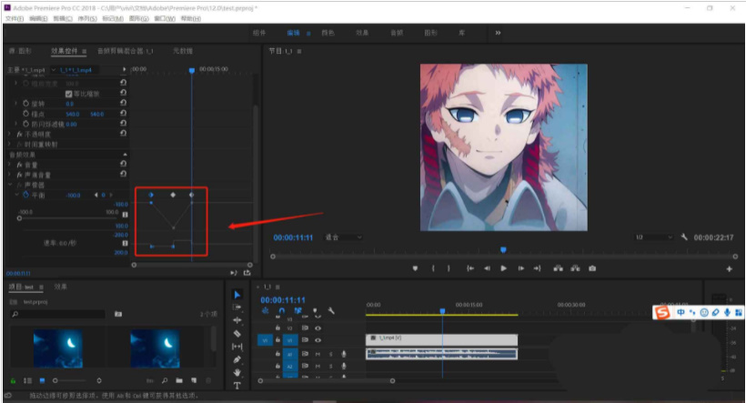Expand the Volume audio effect
Screen dimensions: 746x403
(x=11, y=165)
